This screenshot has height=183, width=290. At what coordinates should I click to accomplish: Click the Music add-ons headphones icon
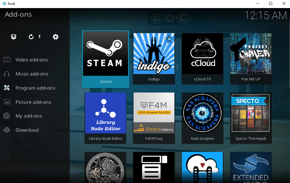(7, 74)
